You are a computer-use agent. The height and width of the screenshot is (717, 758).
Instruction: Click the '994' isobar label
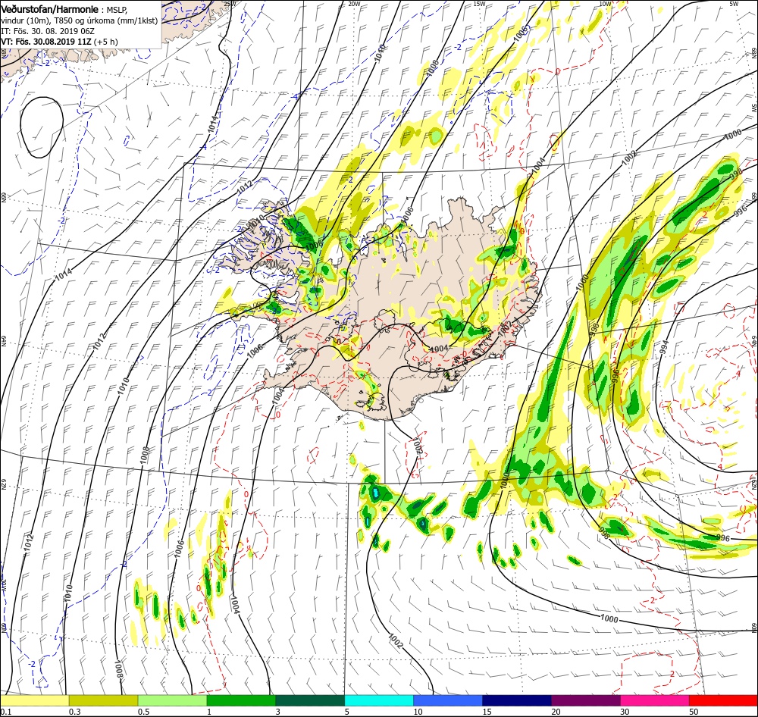(664, 348)
